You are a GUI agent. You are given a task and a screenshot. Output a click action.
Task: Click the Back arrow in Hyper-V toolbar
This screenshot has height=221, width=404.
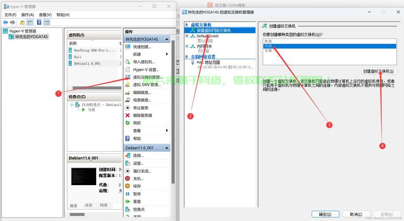[5, 23]
